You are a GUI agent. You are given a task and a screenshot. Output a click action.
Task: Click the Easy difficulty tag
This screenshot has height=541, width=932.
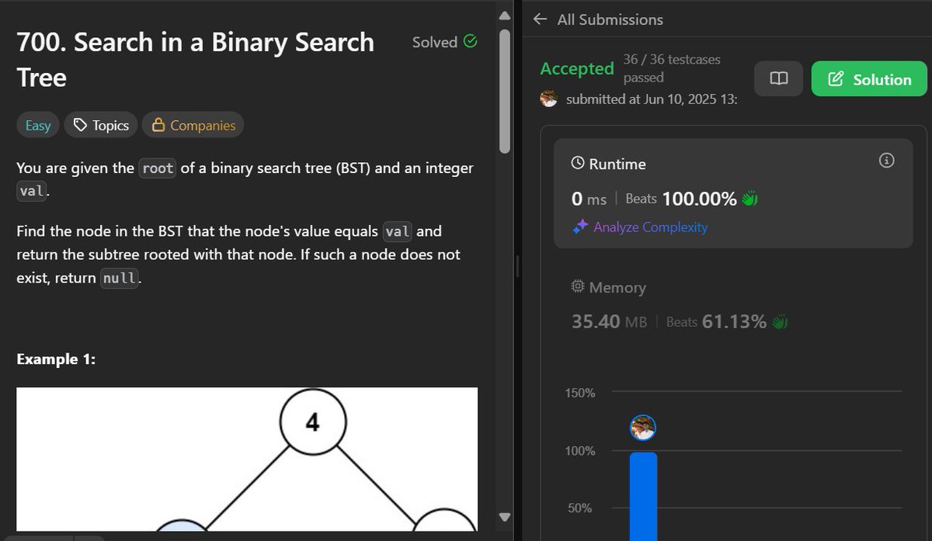(x=38, y=125)
